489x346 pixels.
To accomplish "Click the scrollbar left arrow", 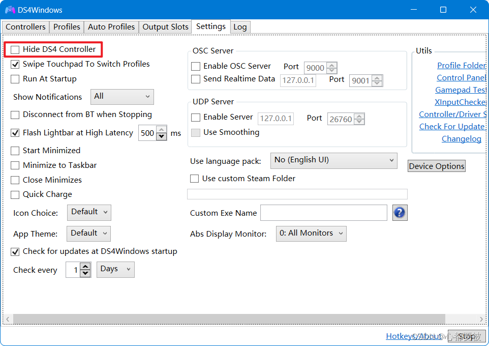I will (8, 319).
